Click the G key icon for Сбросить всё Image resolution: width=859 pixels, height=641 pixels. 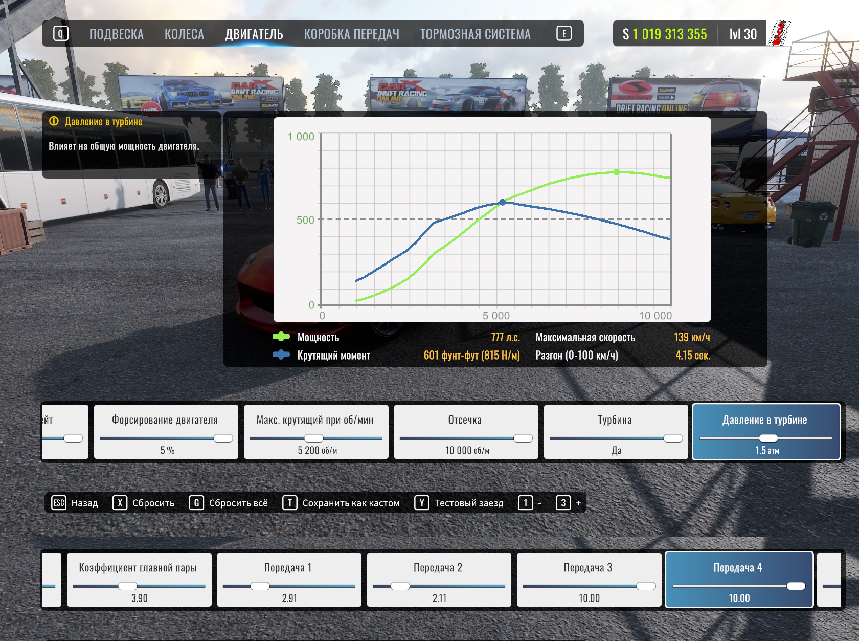[196, 503]
